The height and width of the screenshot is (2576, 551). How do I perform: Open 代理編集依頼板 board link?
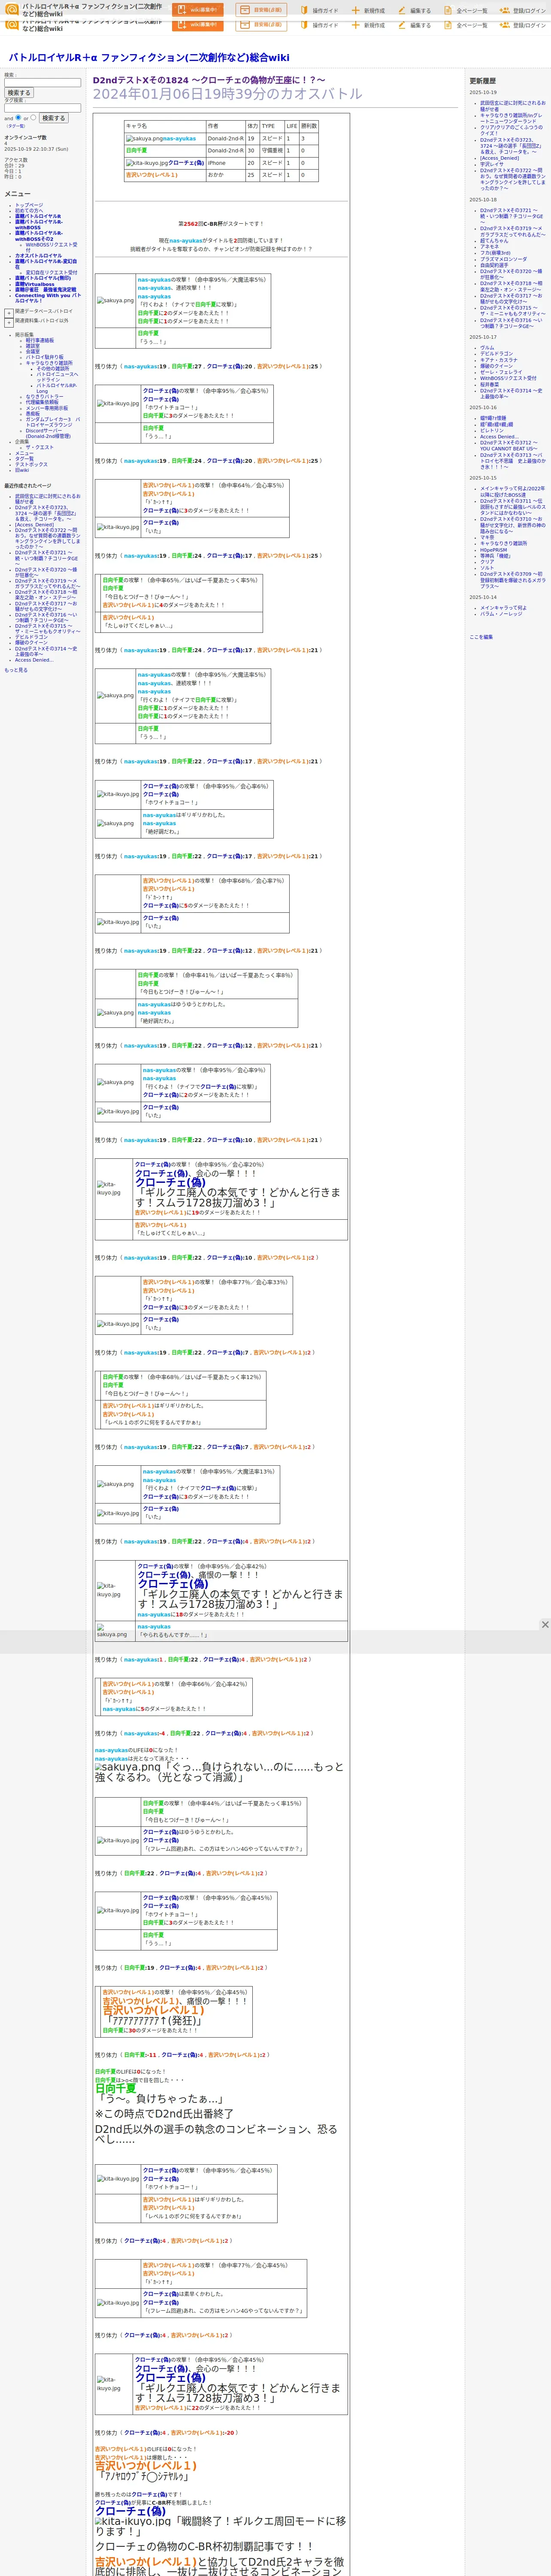(42, 403)
